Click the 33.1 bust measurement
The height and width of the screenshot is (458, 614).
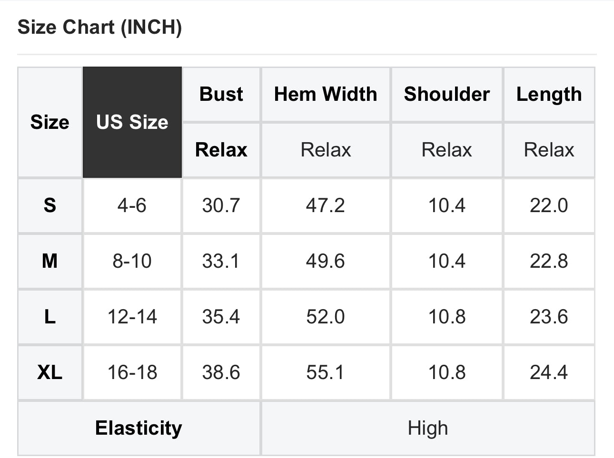coord(221,261)
